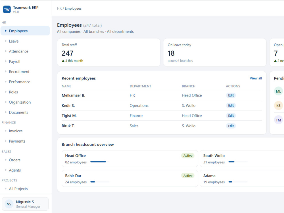Screen dimensions: 284x213
Task: Click the name Kedir S.
Action: 68,105
